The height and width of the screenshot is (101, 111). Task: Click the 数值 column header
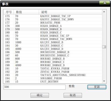pos(26,12)
